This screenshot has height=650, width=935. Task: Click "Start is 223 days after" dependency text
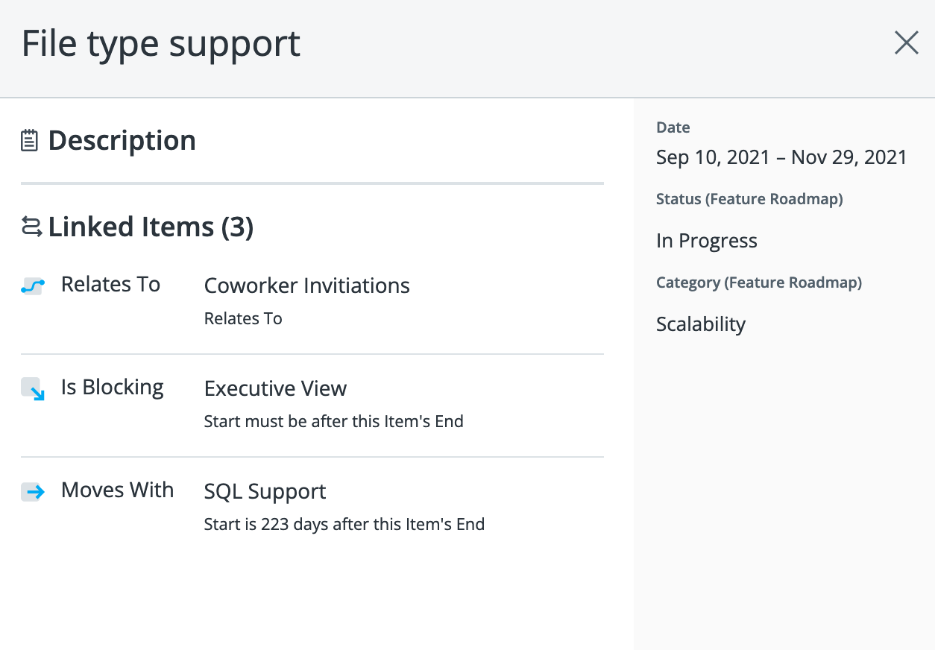[x=344, y=524]
